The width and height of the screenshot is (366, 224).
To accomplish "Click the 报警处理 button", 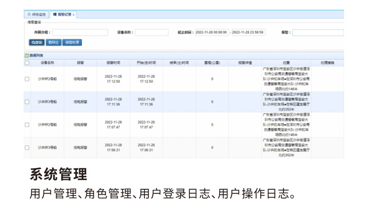I will [x=72, y=42].
